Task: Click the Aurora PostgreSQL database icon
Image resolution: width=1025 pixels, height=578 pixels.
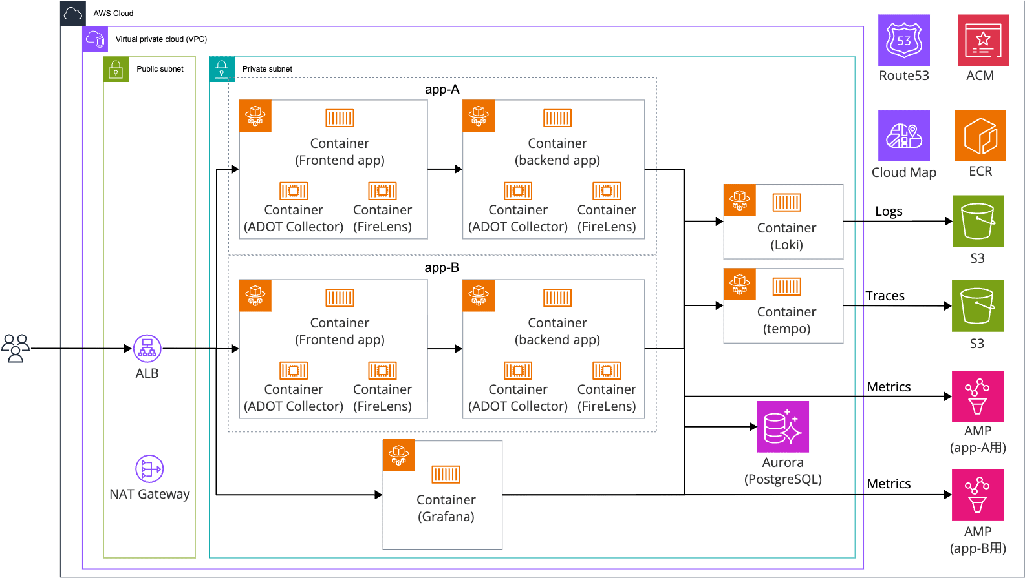Action: pyautogui.click(x=782, y=427)
